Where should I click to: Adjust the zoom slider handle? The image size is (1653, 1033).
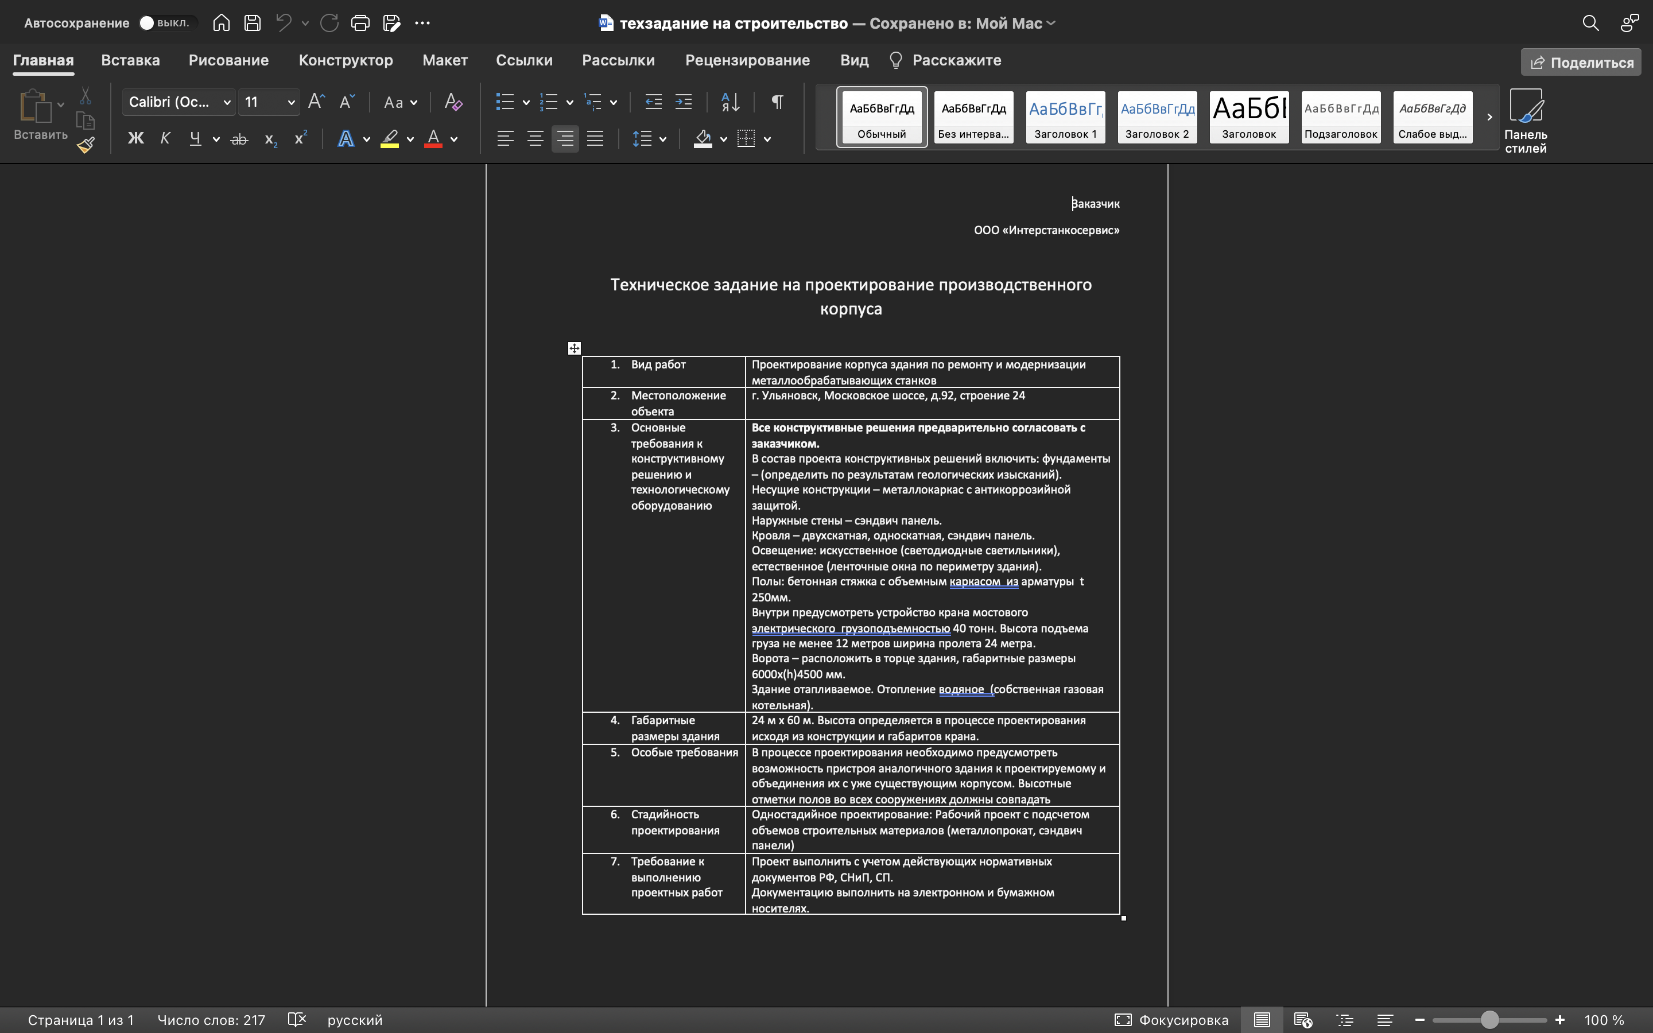coord(1489,1019)
